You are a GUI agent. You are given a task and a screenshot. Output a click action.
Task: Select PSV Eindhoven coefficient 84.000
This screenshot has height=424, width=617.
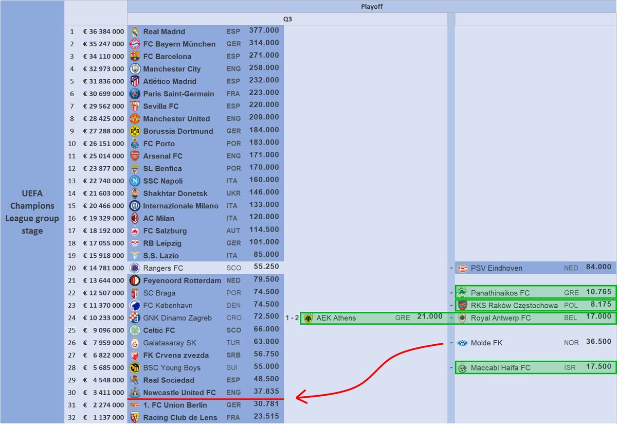(598, 267)
